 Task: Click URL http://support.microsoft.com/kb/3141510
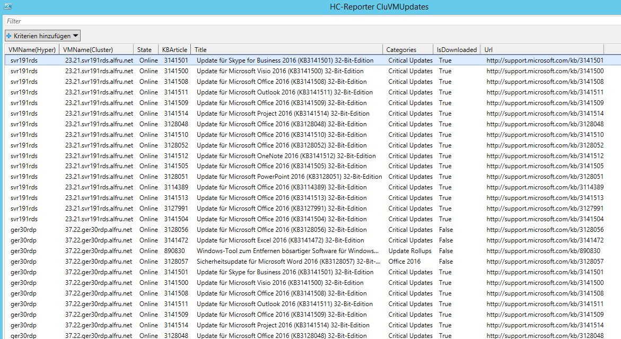[x=545, y=135]
